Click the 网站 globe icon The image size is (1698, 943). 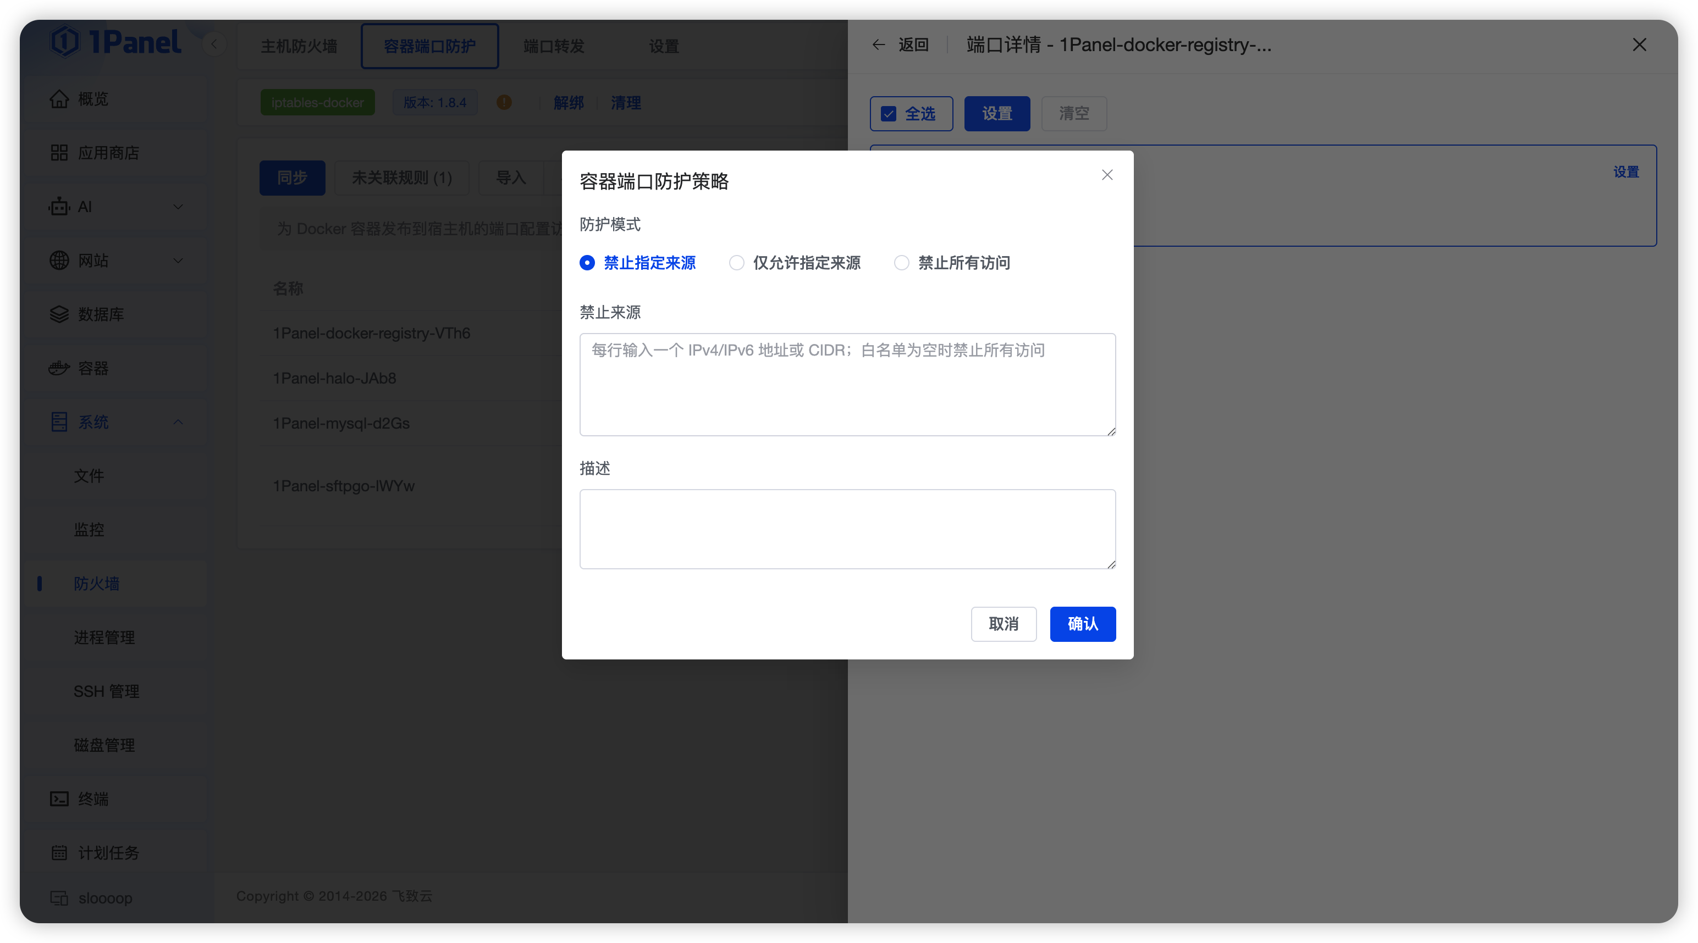click(59, 260)
